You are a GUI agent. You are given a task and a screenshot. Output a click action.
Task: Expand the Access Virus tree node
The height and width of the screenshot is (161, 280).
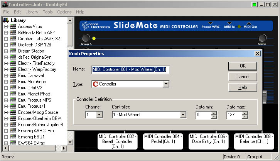coord(6,26)
